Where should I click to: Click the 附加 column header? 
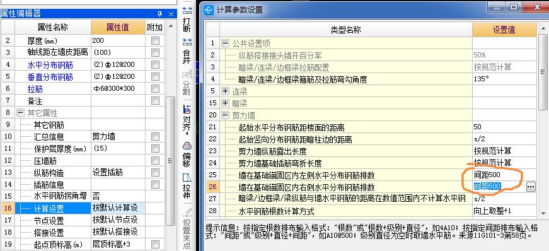click(154, 27)
